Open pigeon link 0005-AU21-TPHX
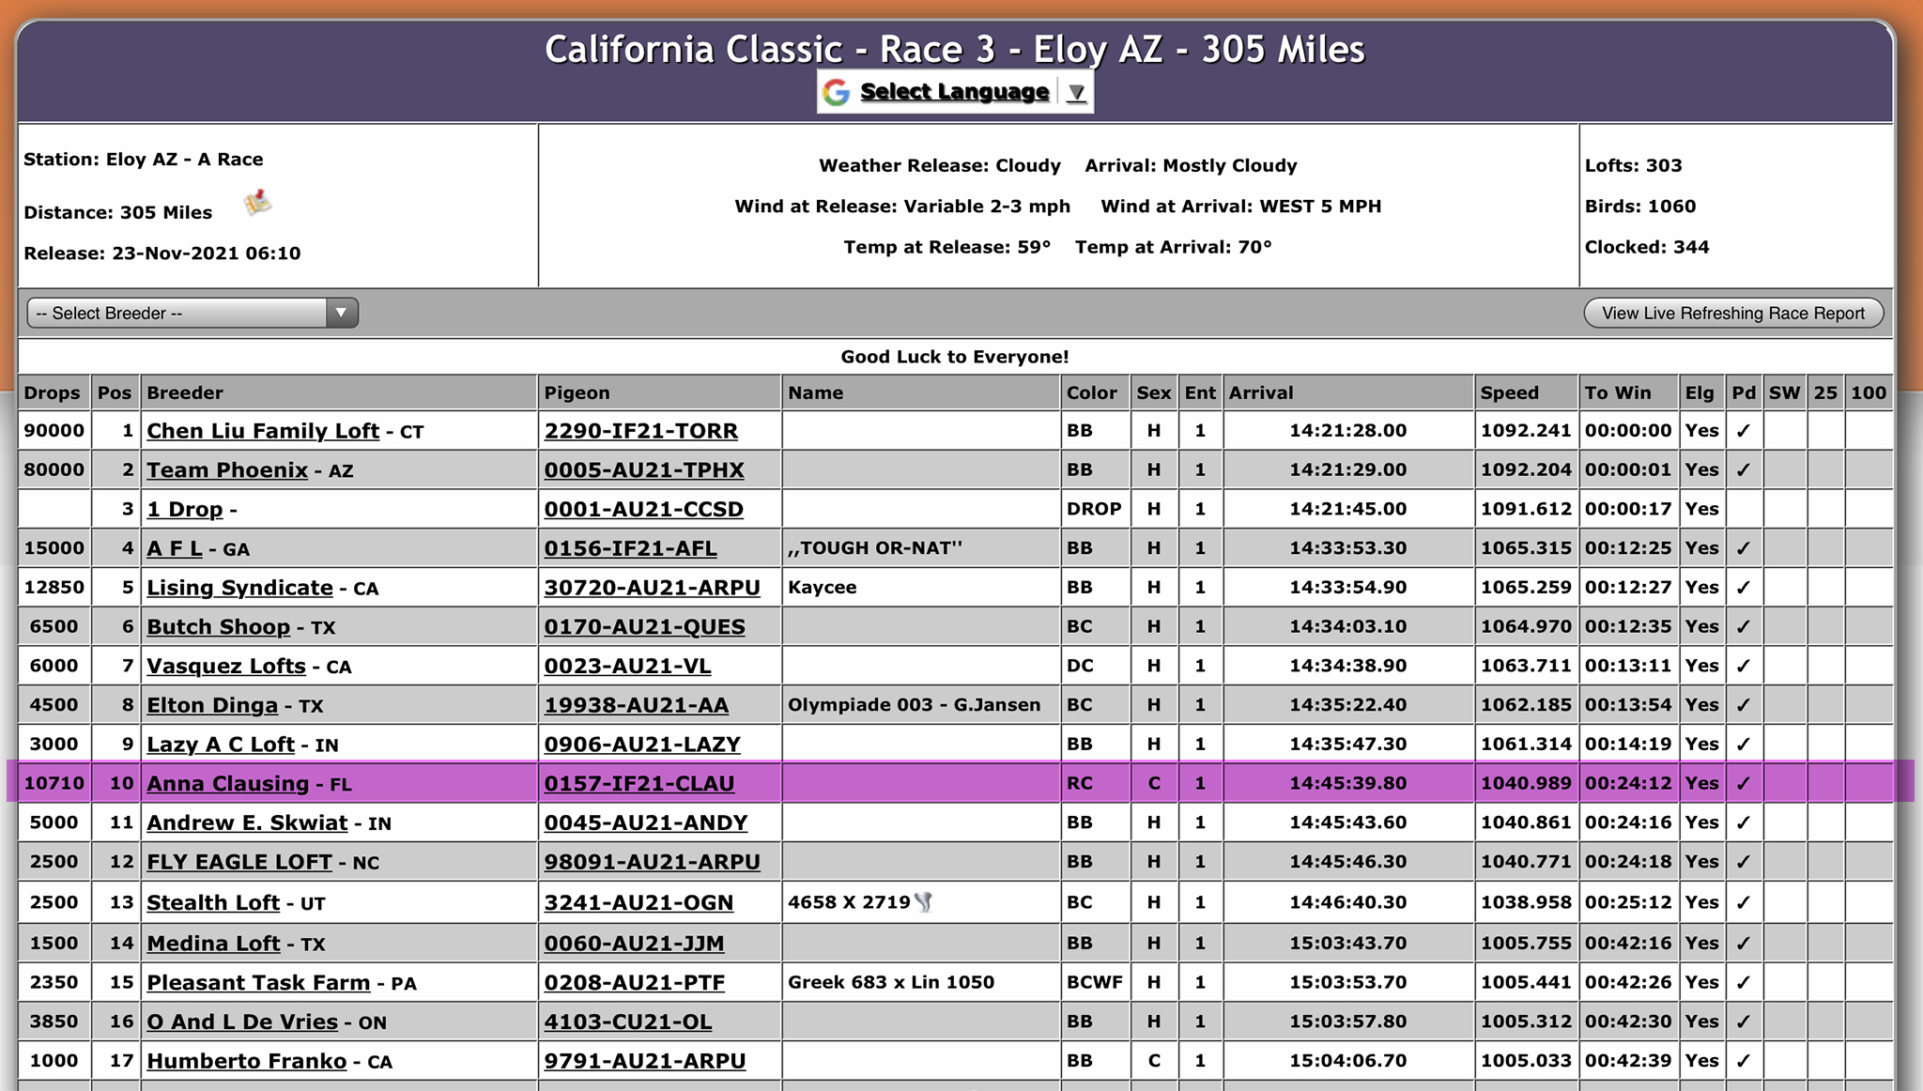The image size is (1923, 1091). [644, 469]
